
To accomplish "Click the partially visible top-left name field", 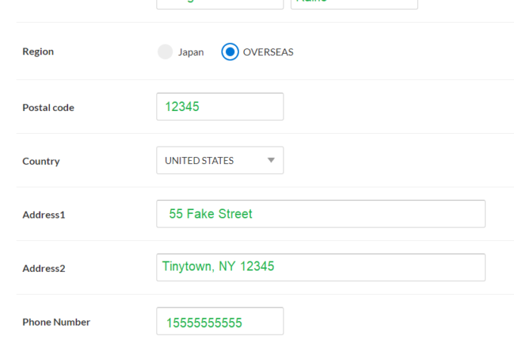I will click(220, 4).
